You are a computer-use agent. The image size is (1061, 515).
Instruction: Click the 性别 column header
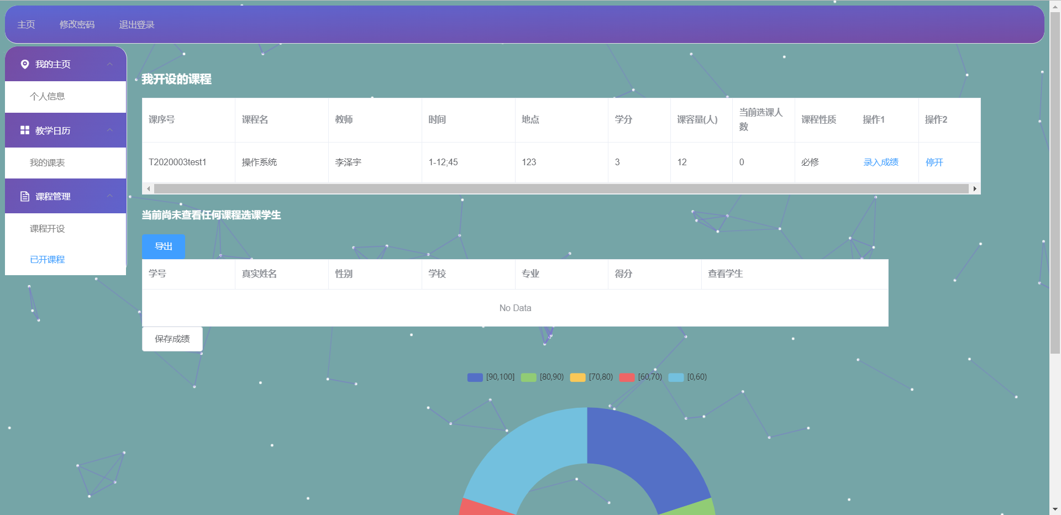[375, 274]
